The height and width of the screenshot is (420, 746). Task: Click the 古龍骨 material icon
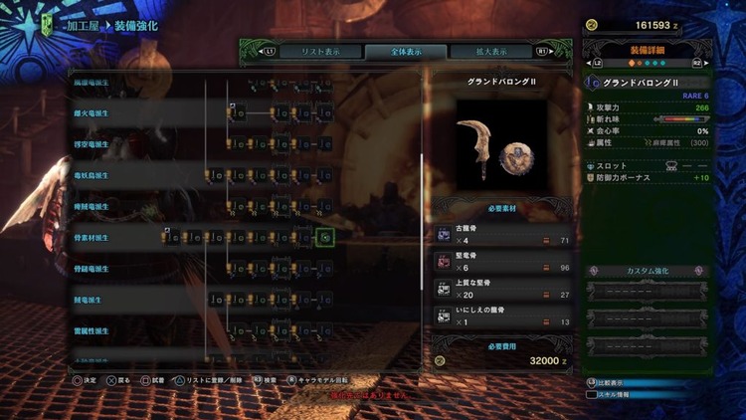(x=444, y=234)
